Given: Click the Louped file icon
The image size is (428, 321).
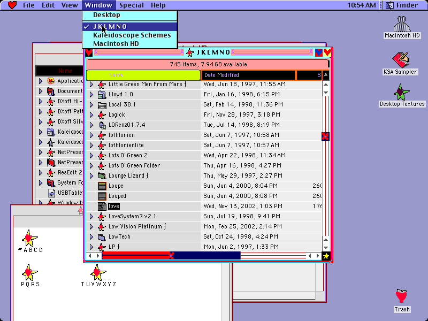Looking at the screenshot, I should click(102, 196).
